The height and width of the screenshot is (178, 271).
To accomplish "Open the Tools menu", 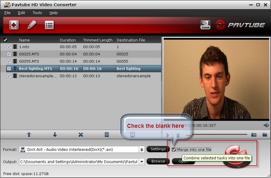I will click(37, 13).
